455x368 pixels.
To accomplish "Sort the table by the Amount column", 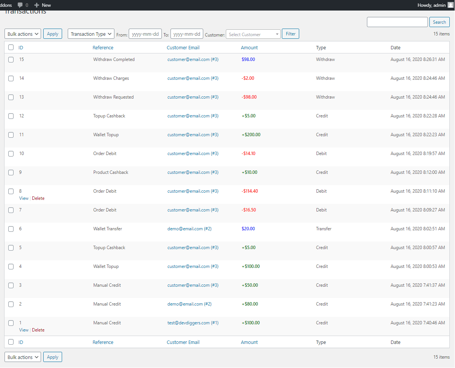I will pyautogui.click(x=249, y=47).
